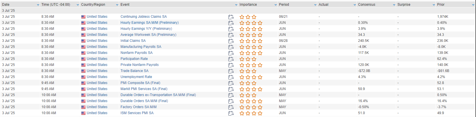The image size is (476, 117).
Task: Click the calendar icon for Trade Balance SA
Action: point(231,71)
